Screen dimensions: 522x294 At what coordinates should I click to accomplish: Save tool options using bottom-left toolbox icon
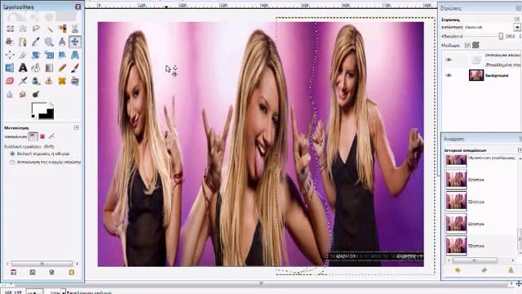point(13,272)
